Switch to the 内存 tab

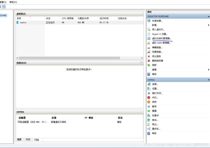coord(28,140)
